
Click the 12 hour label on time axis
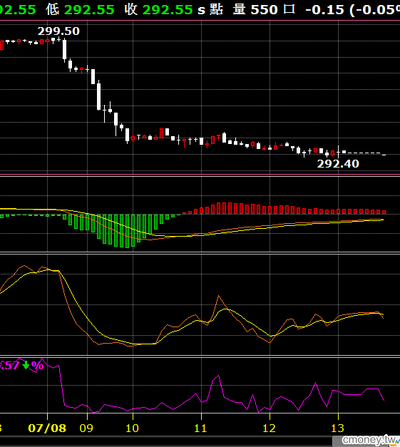(269, 428)
